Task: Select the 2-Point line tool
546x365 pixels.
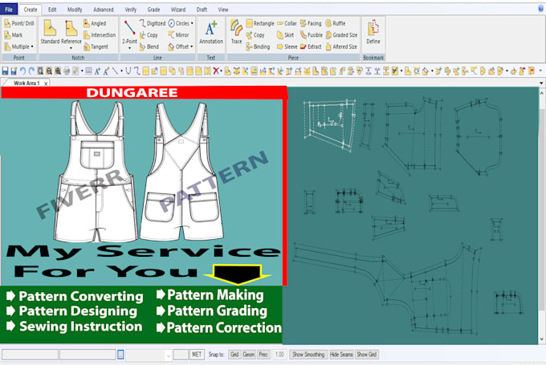Action: (x=129, y=33)
